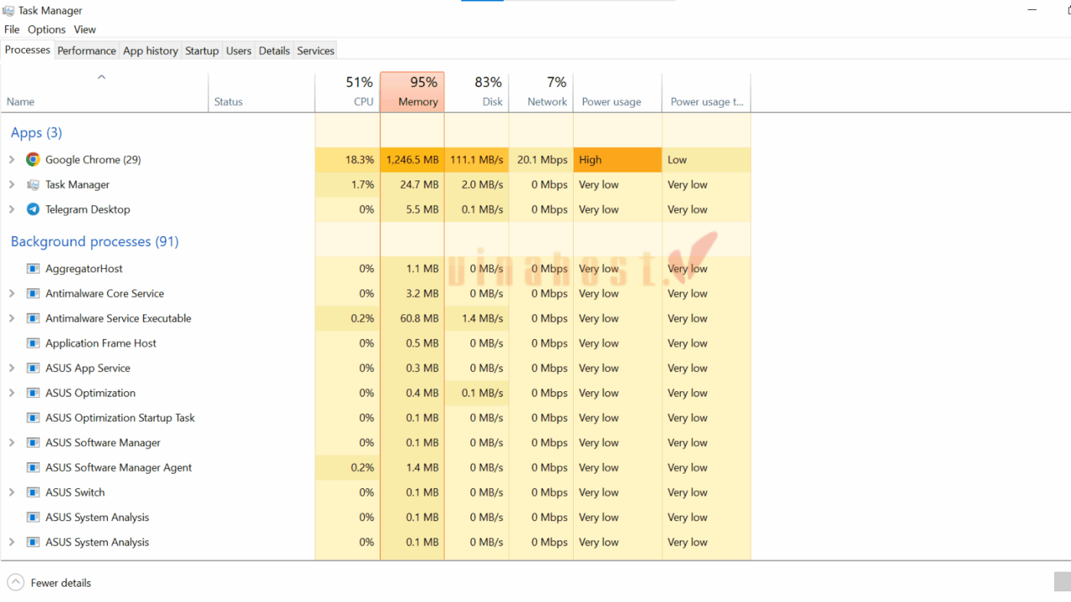Viewport: 1071px width, 602px height.
Task: Expand the Google Chrome process group
Action: pyautogui.click(x=11, y=160)
